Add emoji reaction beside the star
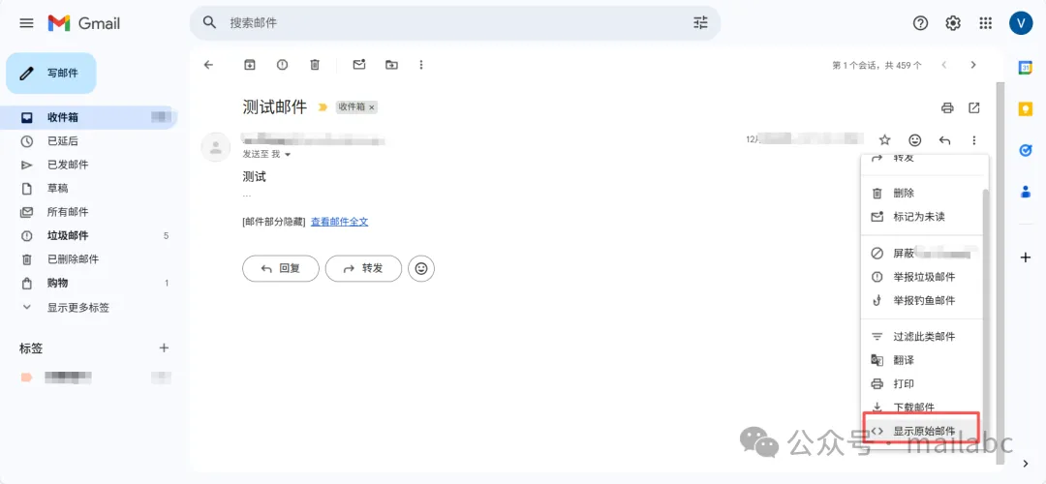This screenshot has height=484, width=1046. [915, 140]
